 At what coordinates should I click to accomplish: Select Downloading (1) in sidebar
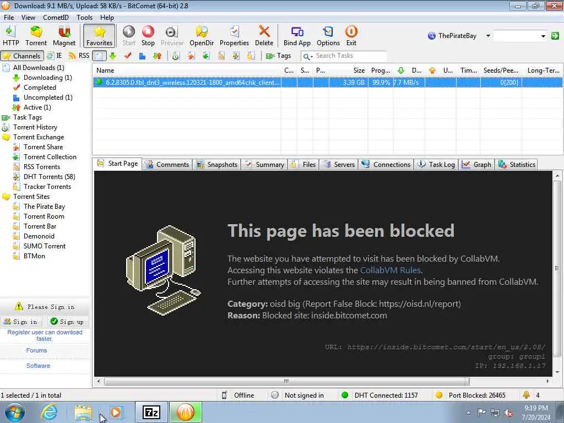[x=47, y=78]
